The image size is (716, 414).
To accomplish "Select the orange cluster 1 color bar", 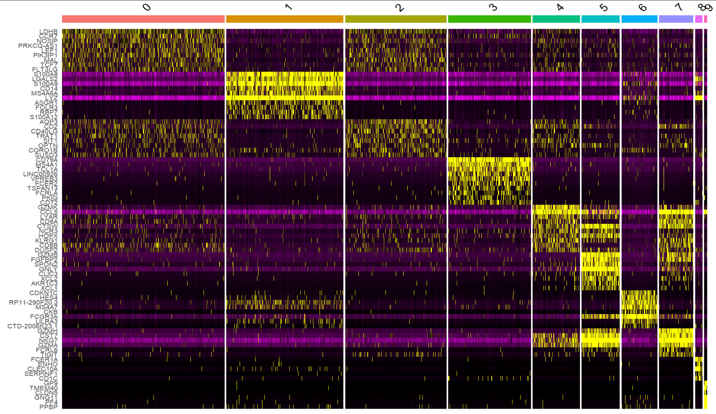I will pos(285,19).
